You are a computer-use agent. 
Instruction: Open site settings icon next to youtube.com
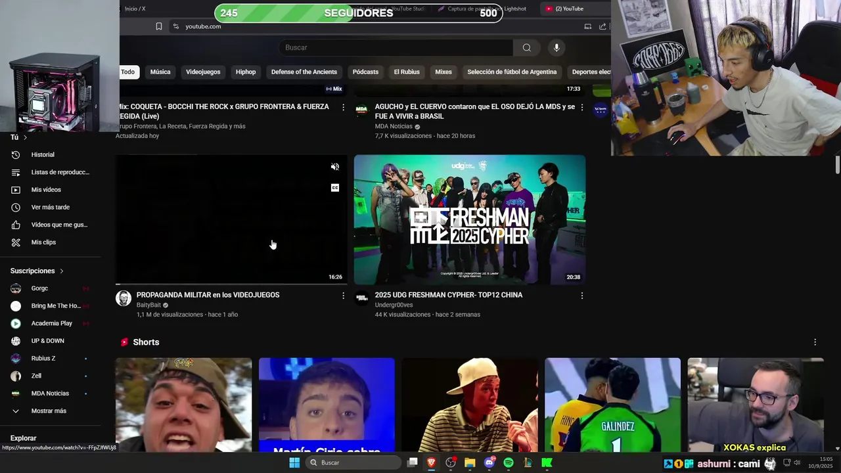[175, 26]
